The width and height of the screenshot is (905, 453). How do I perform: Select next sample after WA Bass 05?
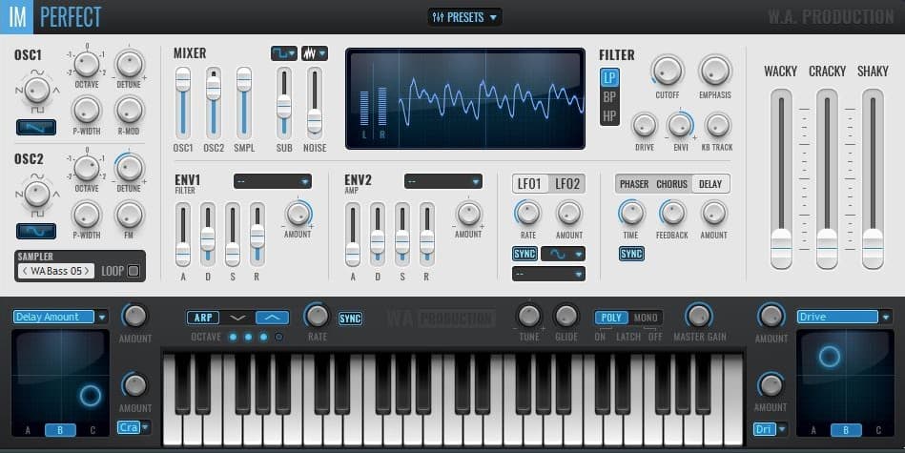pos(87,271)
